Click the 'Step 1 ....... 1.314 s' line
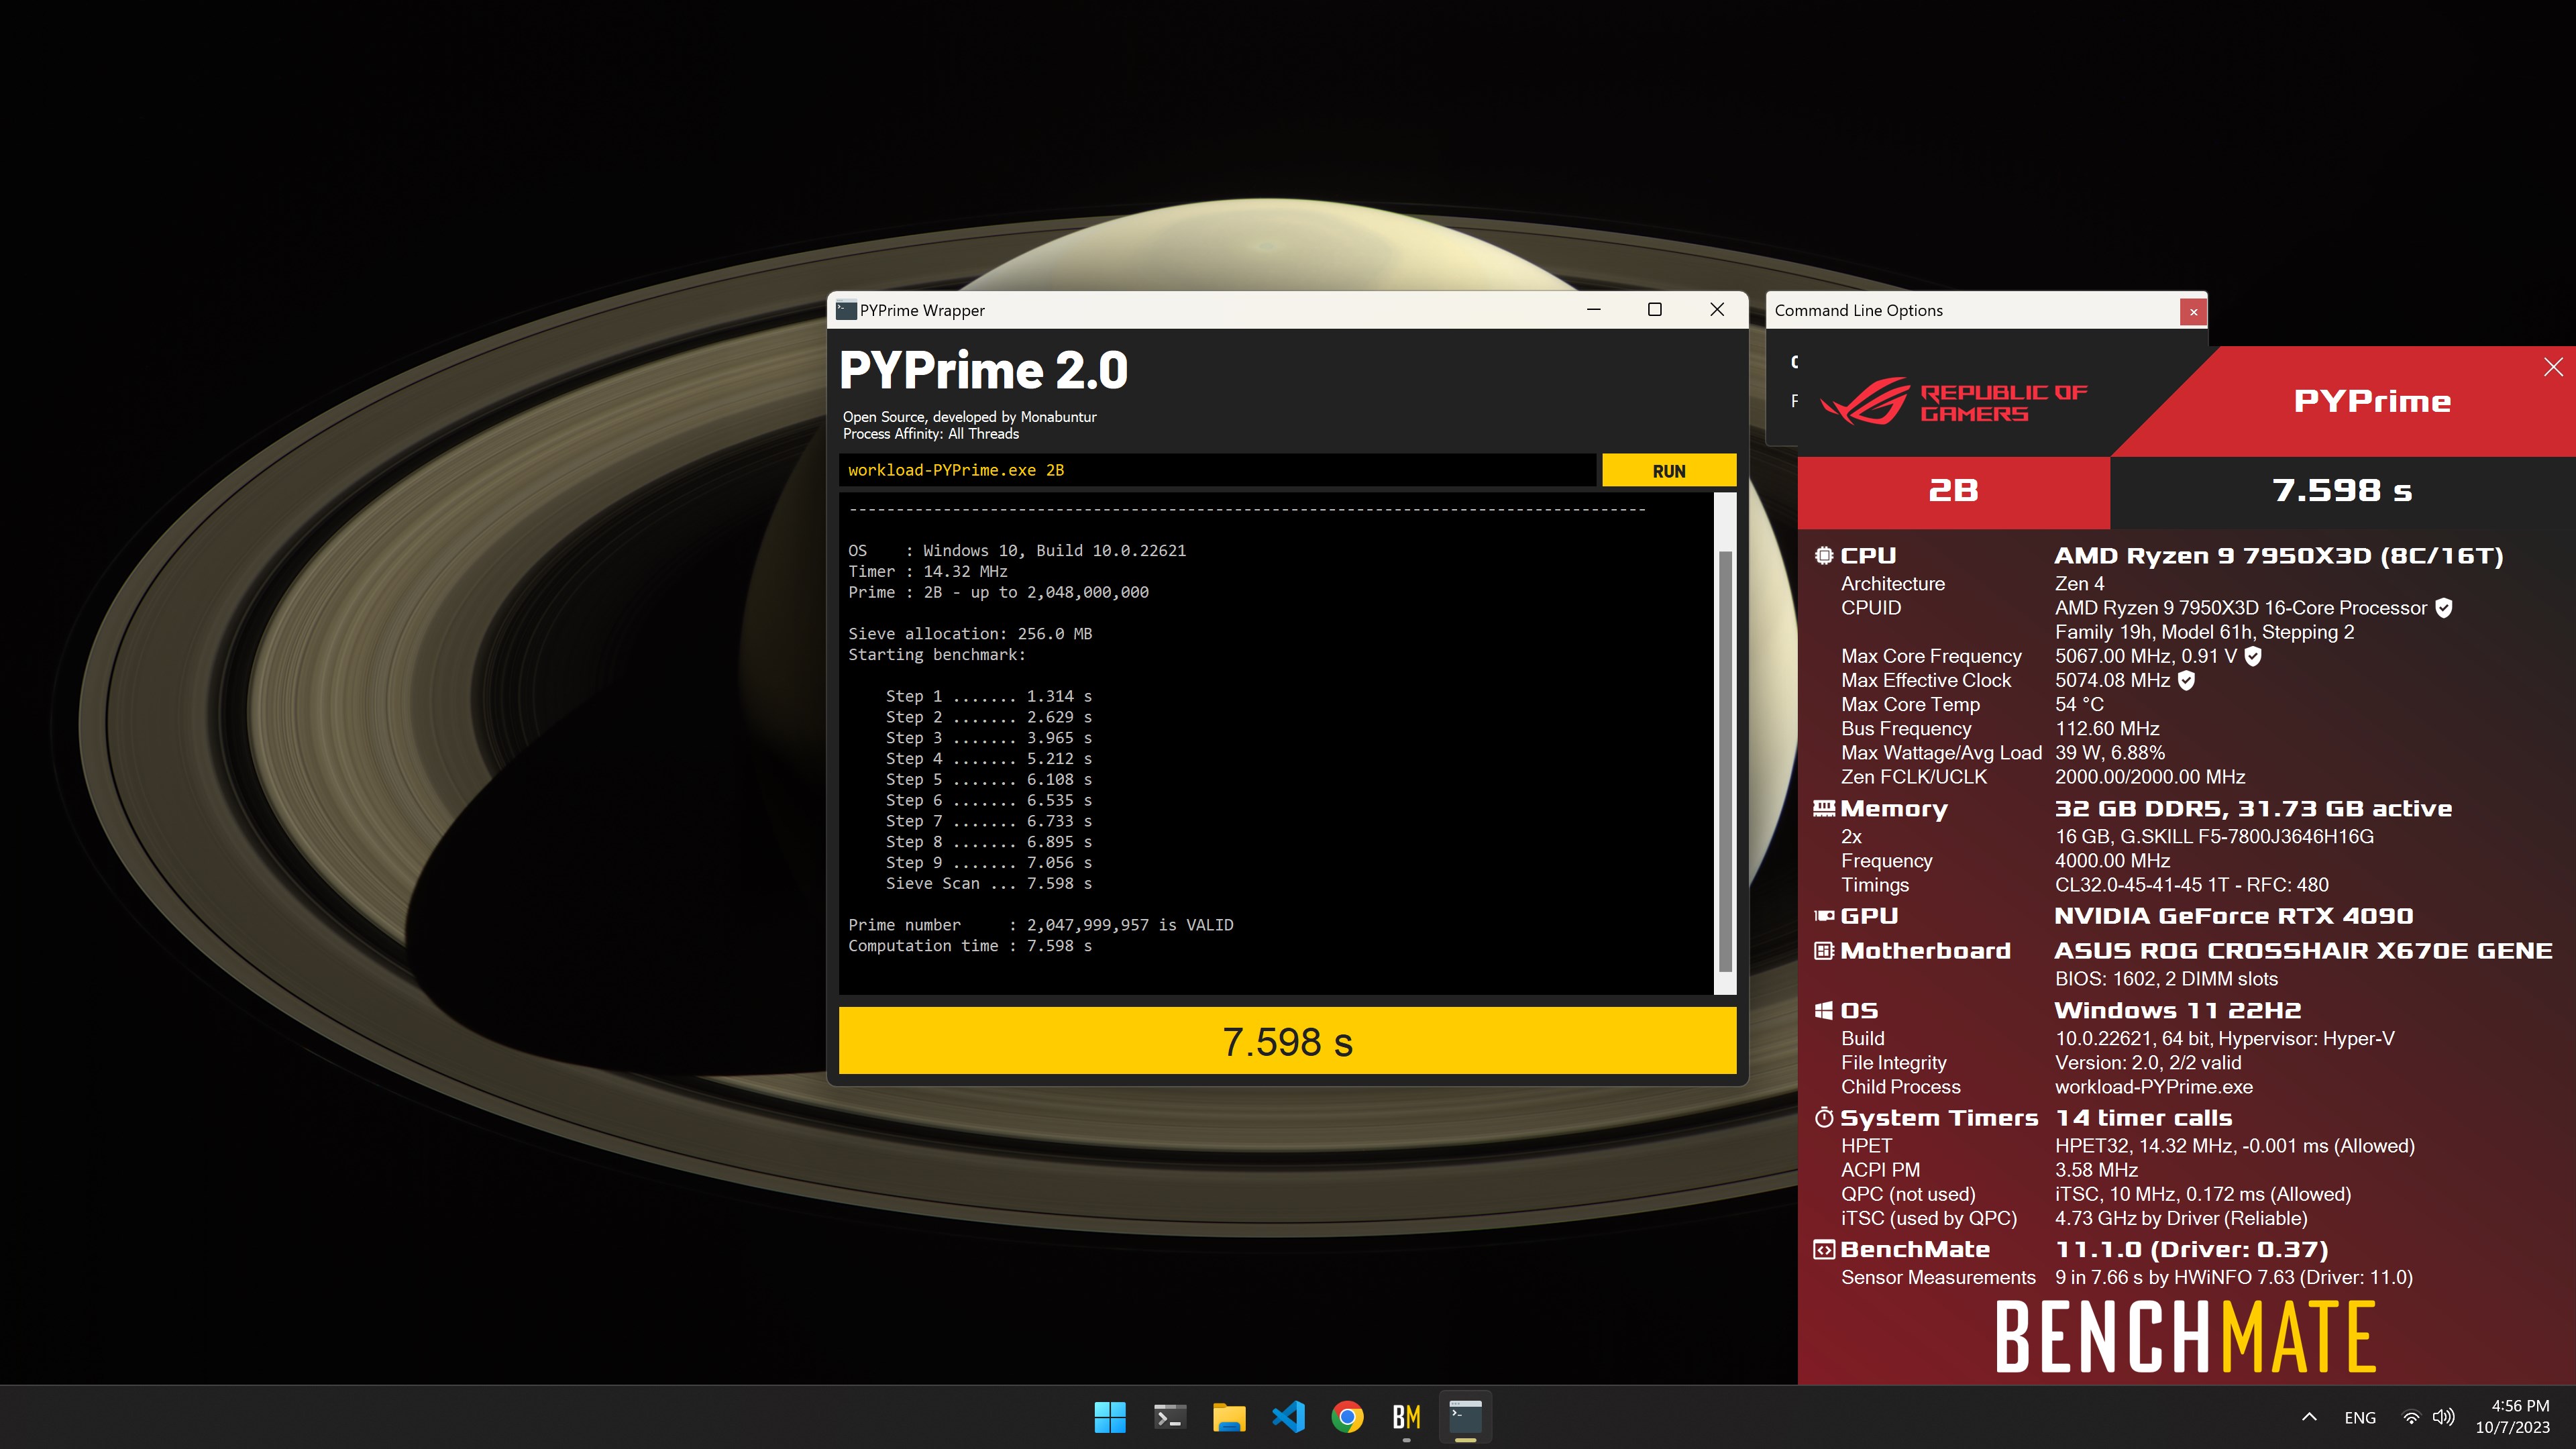2576x1449 pixels. pos(988,696)
